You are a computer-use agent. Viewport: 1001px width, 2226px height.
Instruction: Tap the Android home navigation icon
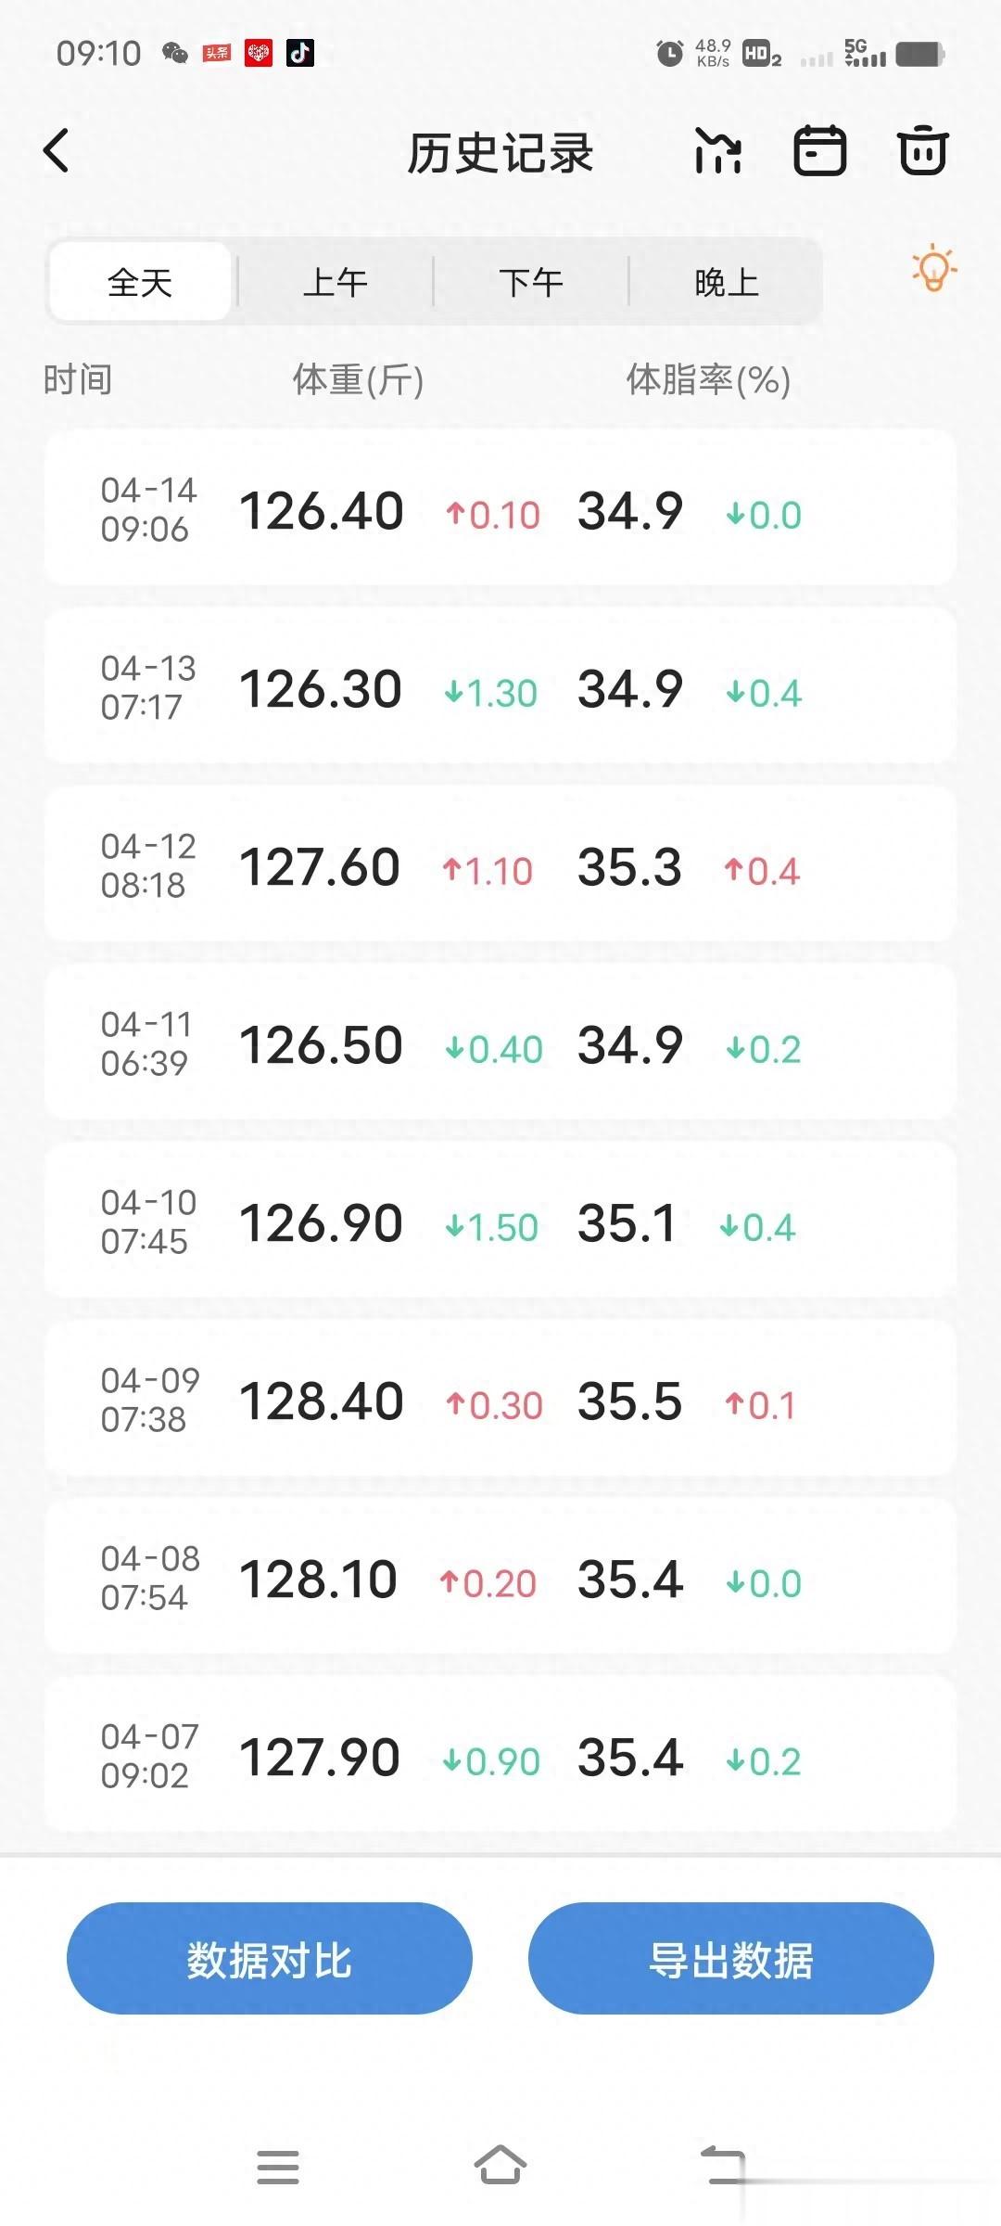coord(500,2165)
